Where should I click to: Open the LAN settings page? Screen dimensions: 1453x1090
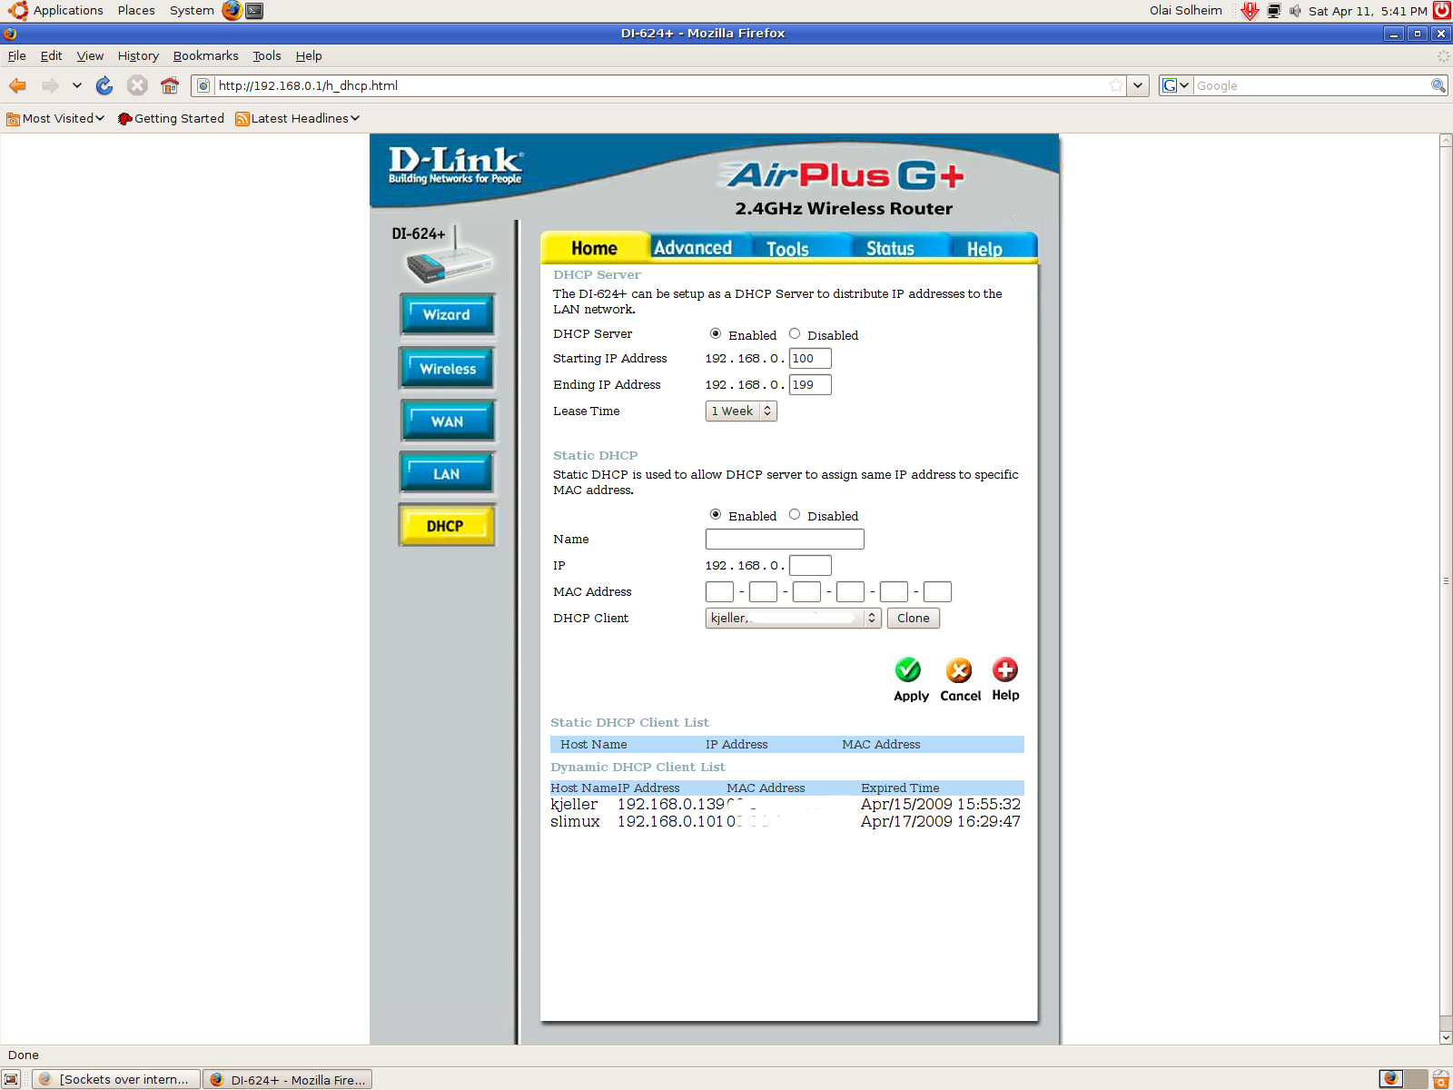(447, 474)
